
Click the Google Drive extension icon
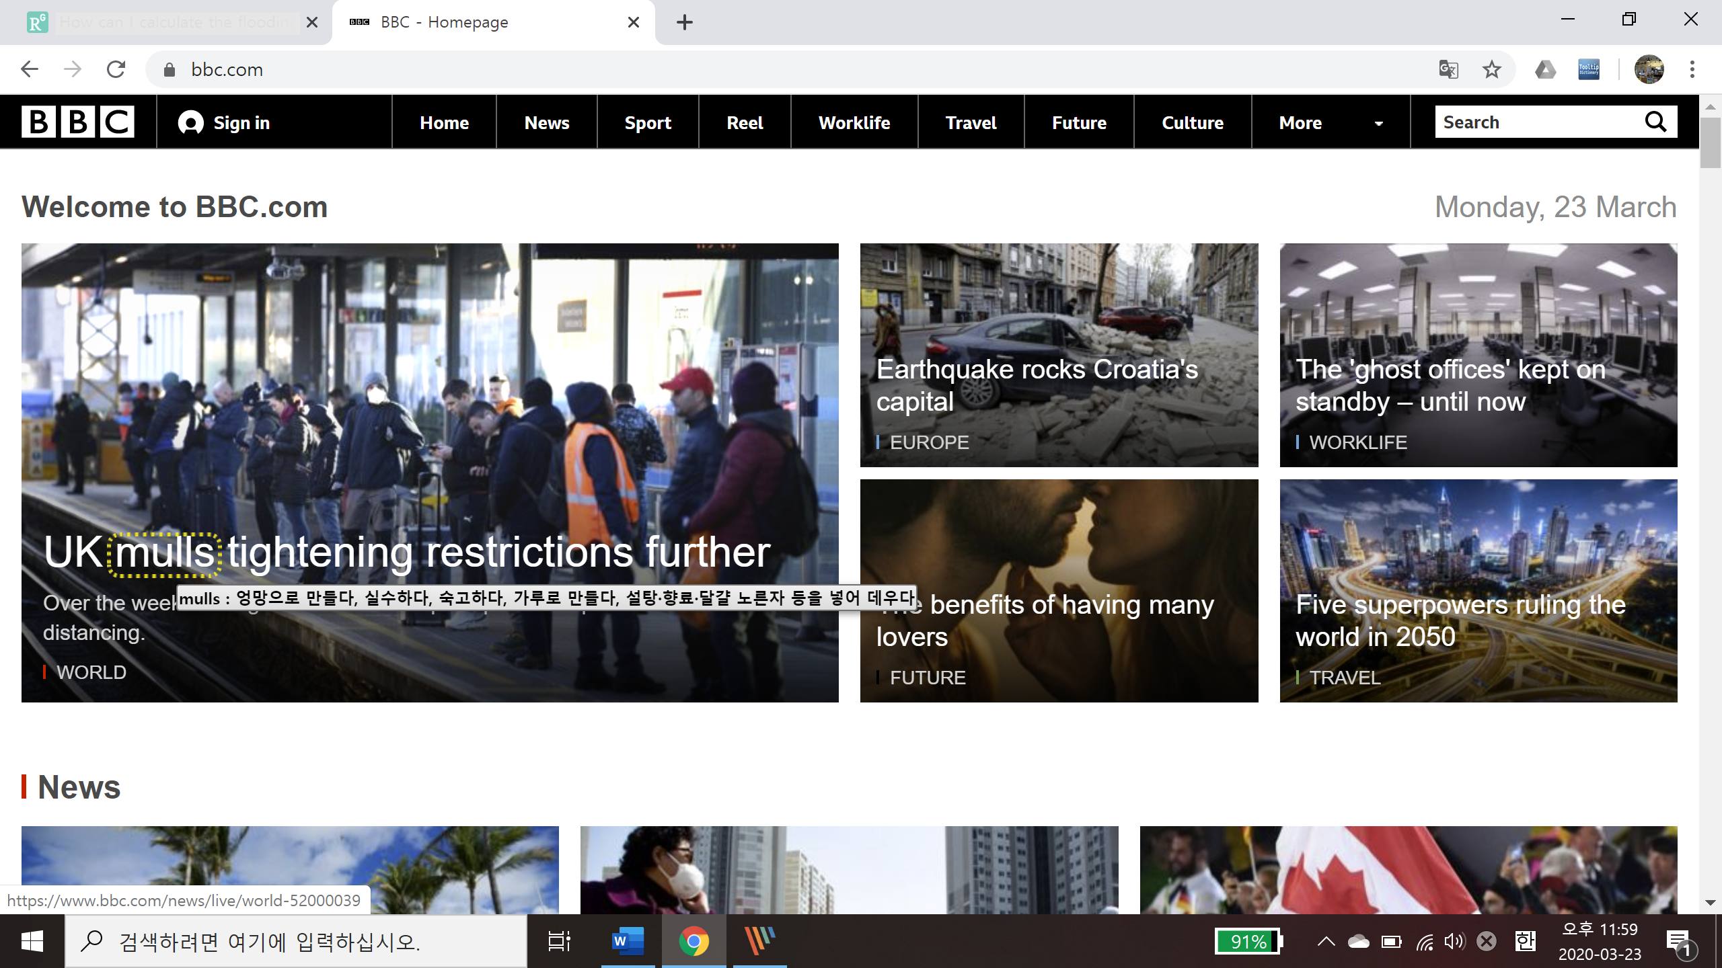(x=1545, y=69)
